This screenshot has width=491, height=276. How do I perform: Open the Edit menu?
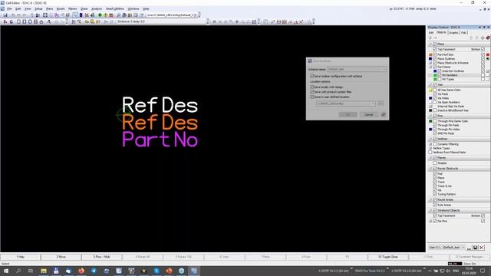point(18,8)
